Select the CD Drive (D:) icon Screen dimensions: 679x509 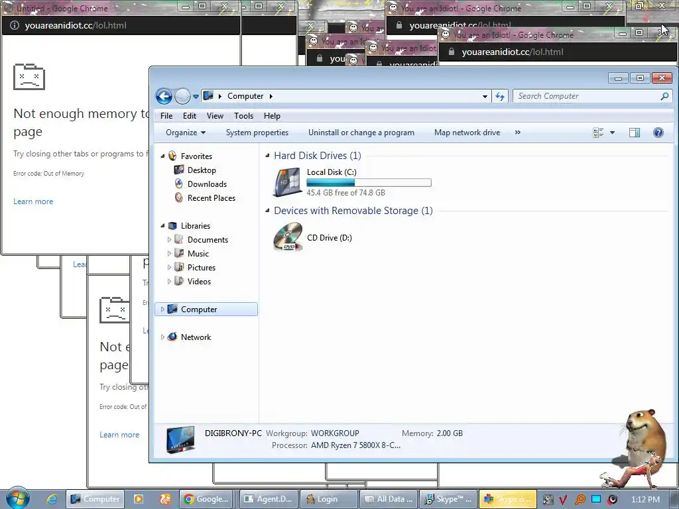pos(288,237)
